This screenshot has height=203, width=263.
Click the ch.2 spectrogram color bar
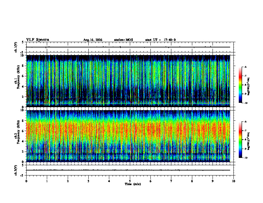[x=240, y=140]
